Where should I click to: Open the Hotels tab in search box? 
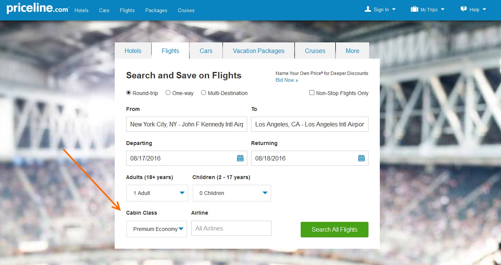(133, 51)
